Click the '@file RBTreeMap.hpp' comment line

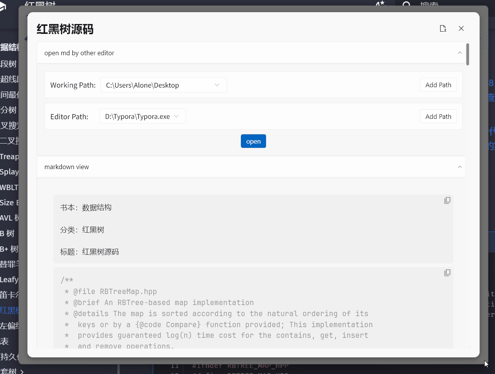point(115,292)
